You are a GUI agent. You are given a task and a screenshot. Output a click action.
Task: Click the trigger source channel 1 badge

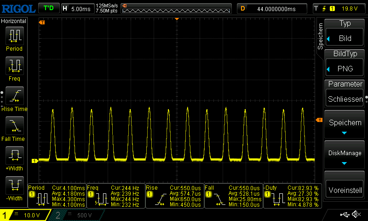point(332,9)
